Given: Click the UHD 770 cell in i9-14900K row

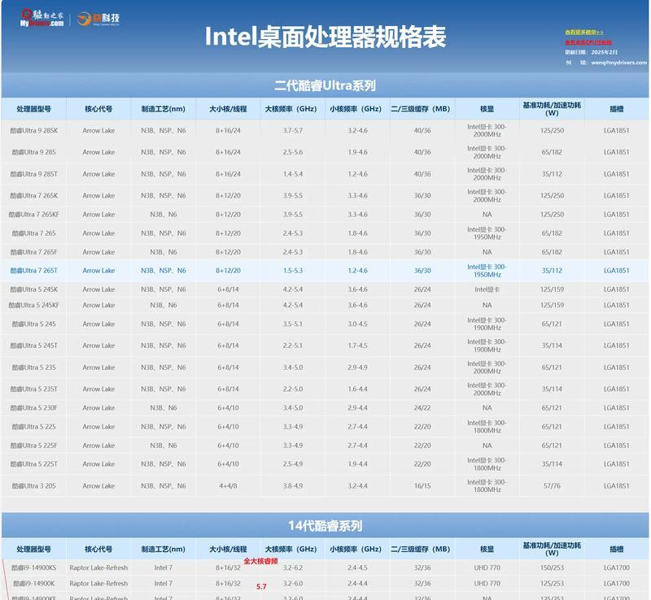Looking at the screenshot, I should [487, 584].
